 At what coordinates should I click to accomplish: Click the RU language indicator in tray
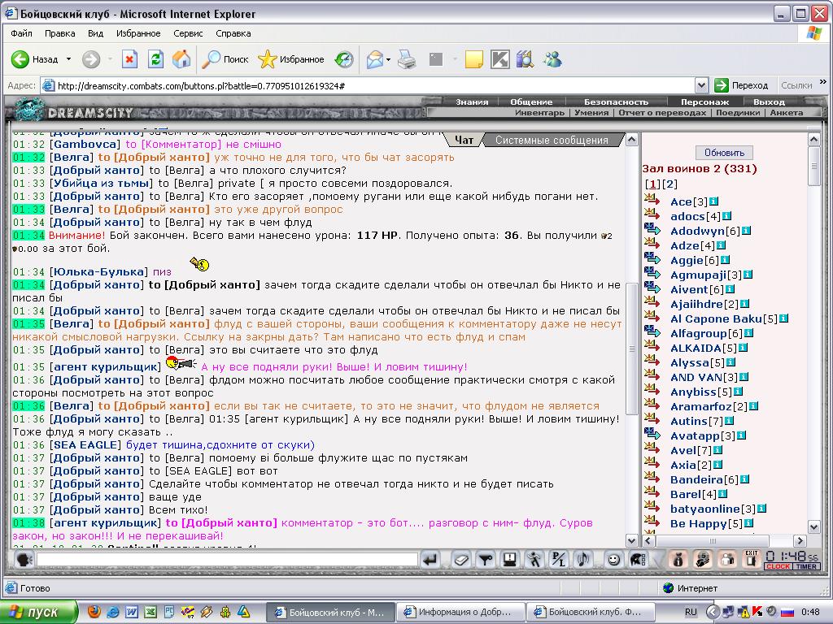[691, 612]
